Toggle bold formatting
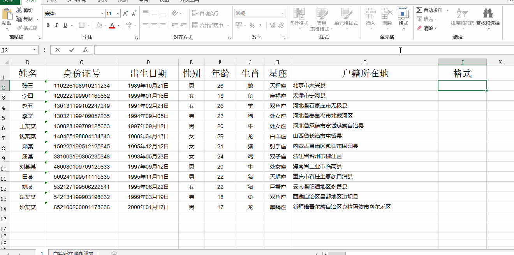This screenshot has height=255, width=514. 48,25
